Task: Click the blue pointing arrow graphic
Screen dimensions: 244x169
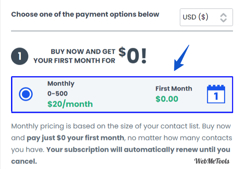Action: (181, 58)
